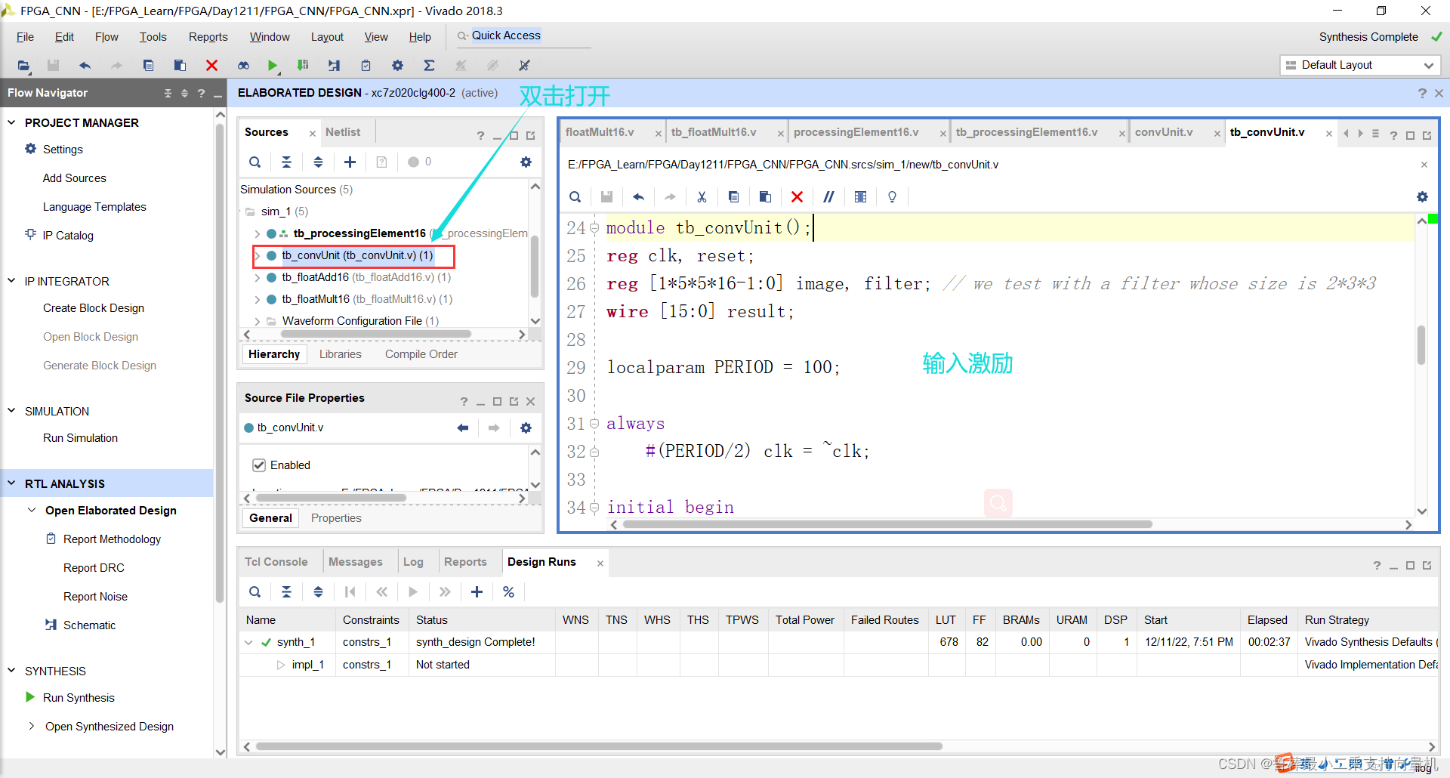Click cut scissors icon in editor toolbar
This screenshot has width=1450, height=778.
[702, 196]
